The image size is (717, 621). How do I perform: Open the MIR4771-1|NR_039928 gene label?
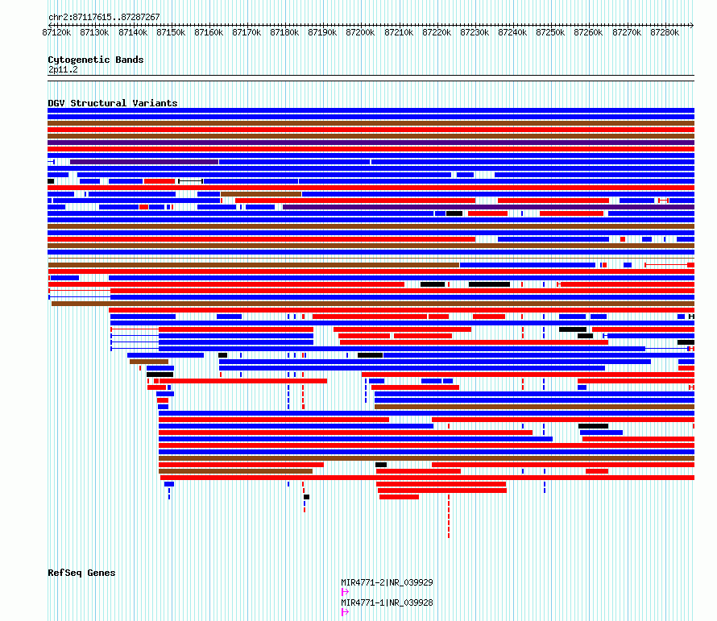pyautogui.click(x=387, y=602)
